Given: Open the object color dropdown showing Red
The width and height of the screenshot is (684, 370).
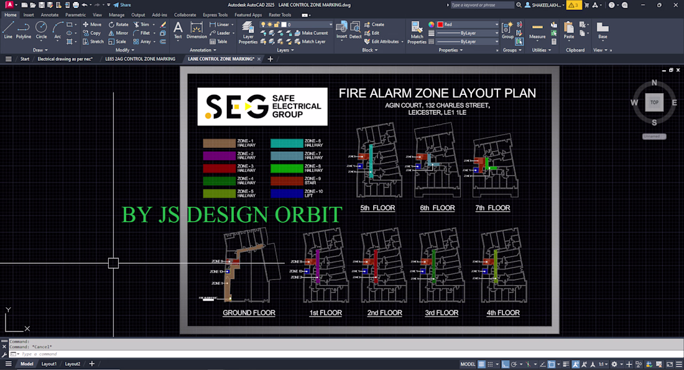Looking at the screenshot, I should click(x=468, y=24).
